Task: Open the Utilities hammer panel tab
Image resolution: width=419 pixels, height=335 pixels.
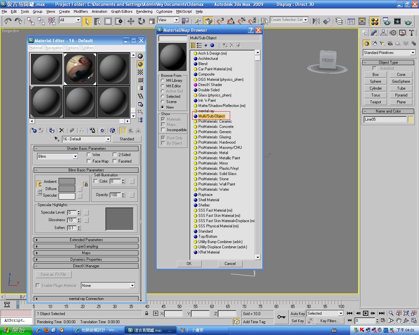Action: click(x=411, y=33)
